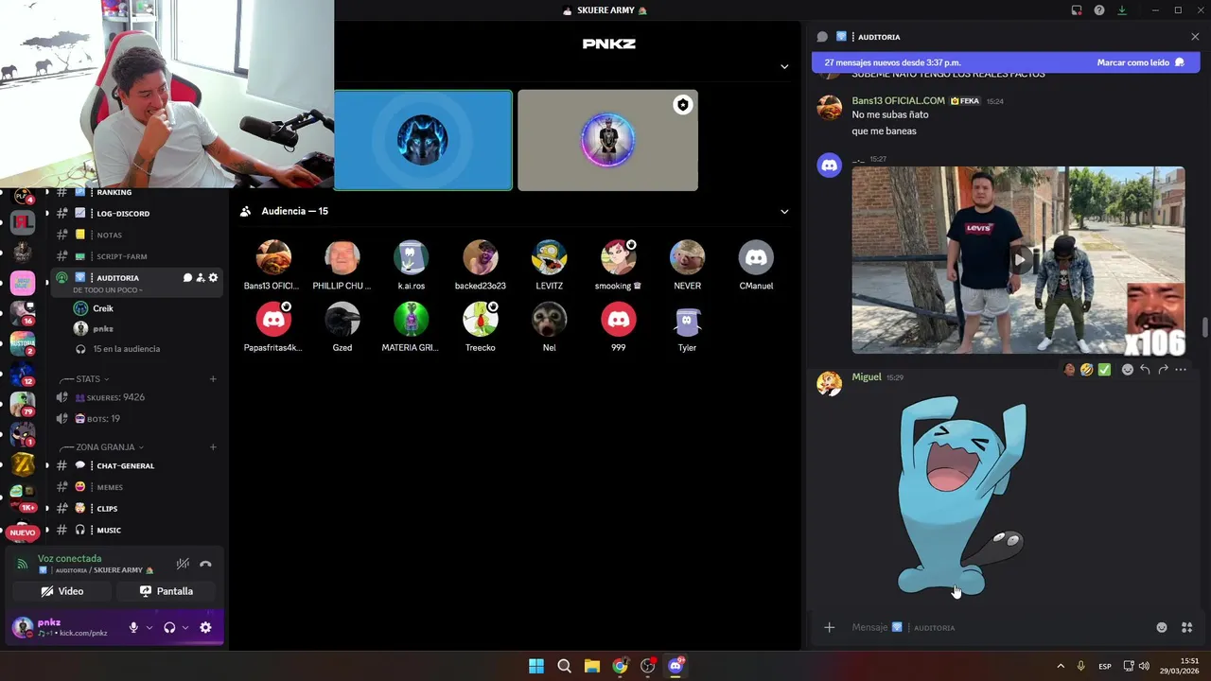Share screen with Pantalla button

pos(166,591)
